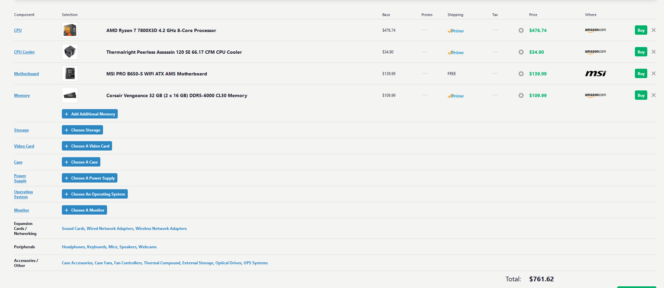Open price settings gear for Memory row
Viewport: 664px width, 288px height.
tap(521, 95)
